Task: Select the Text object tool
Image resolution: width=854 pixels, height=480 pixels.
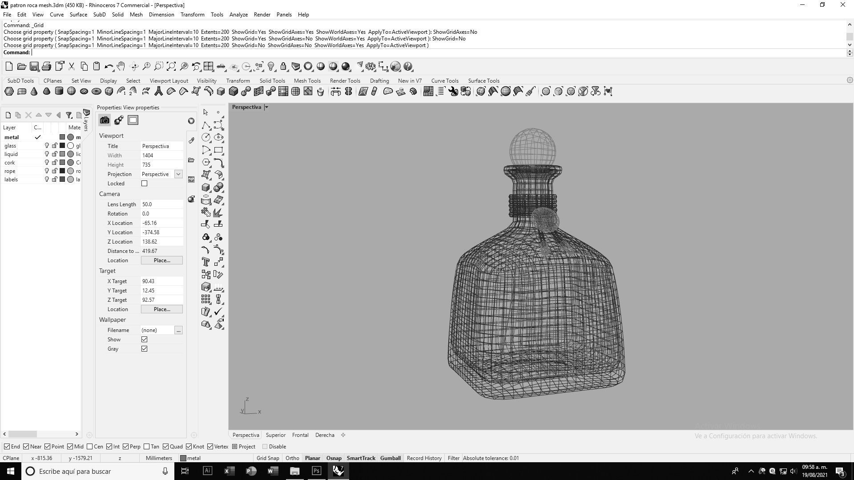Action: point(205,262)
